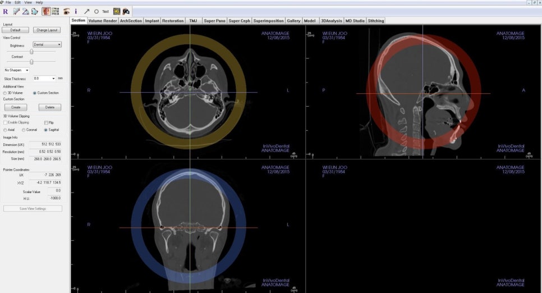Switch to the Gallery tab
Screen dimensions: 542x293
[293, 21]
